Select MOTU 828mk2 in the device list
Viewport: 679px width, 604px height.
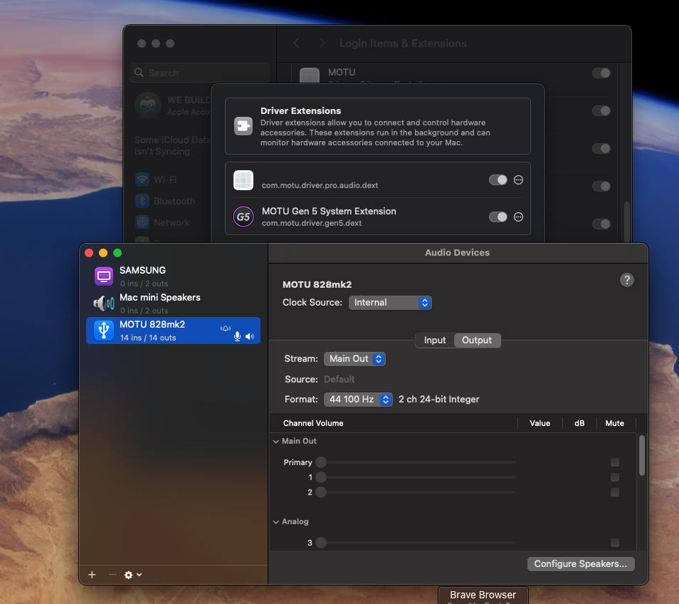point(173,330)
